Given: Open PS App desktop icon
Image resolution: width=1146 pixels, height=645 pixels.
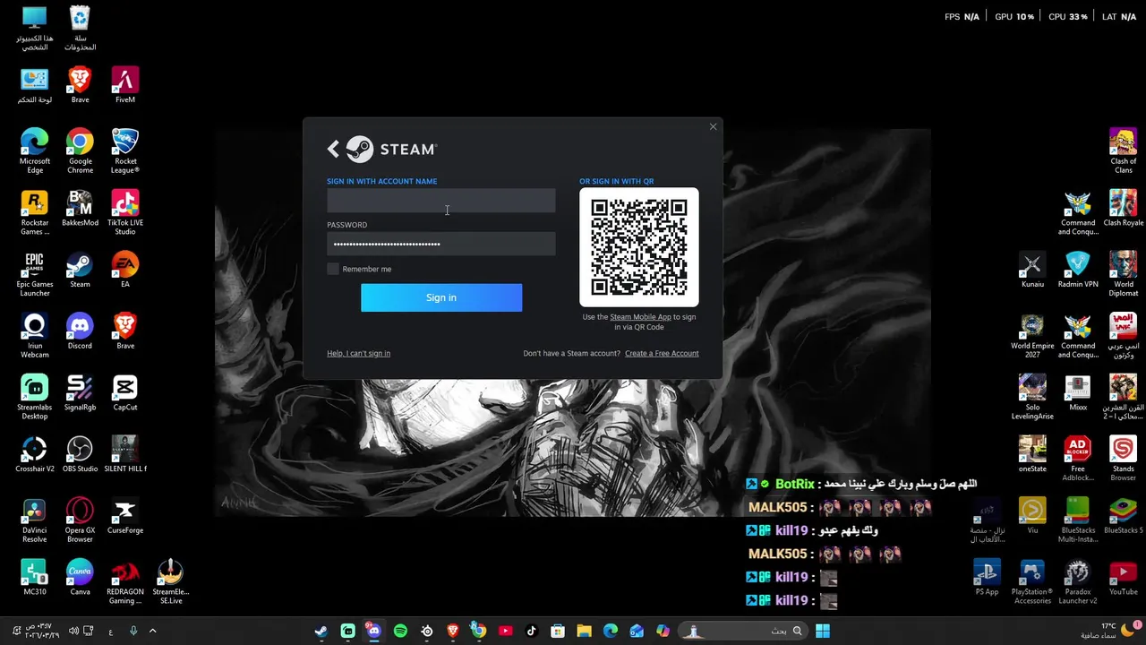Looking at the screenshot, I should tap(987, 576).
